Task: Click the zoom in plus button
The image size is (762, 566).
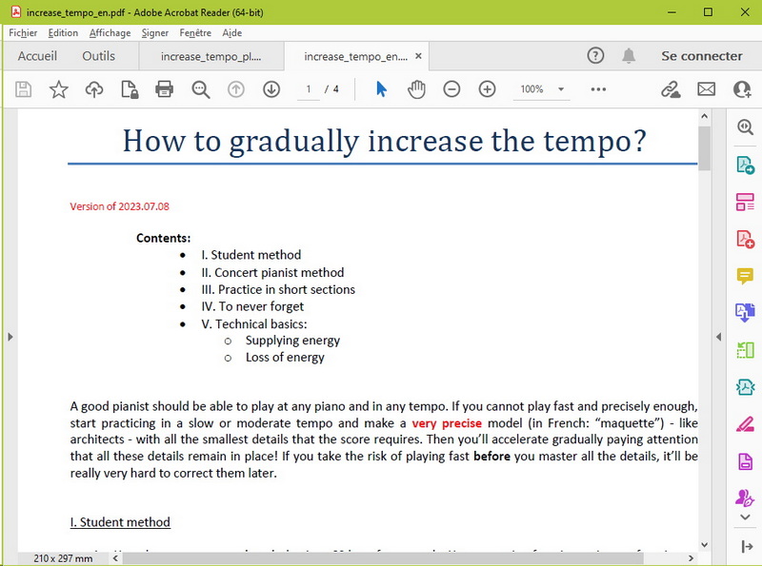Action: click(487, 89)
